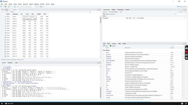Clear environment objects with broom icon
This screenshot has height=105, width=188.
pyautogui.click(x=121, y=12)
